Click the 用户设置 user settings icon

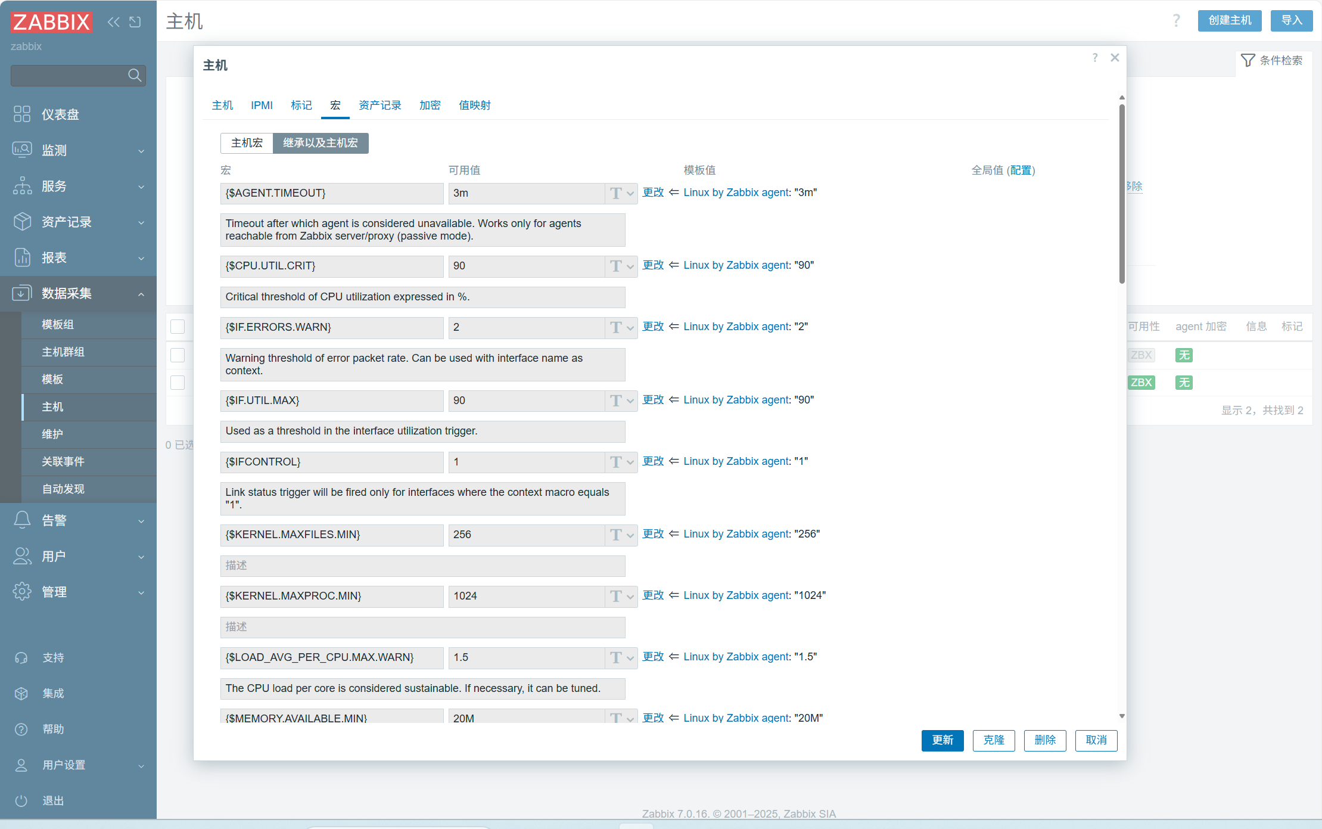point(21,765)
